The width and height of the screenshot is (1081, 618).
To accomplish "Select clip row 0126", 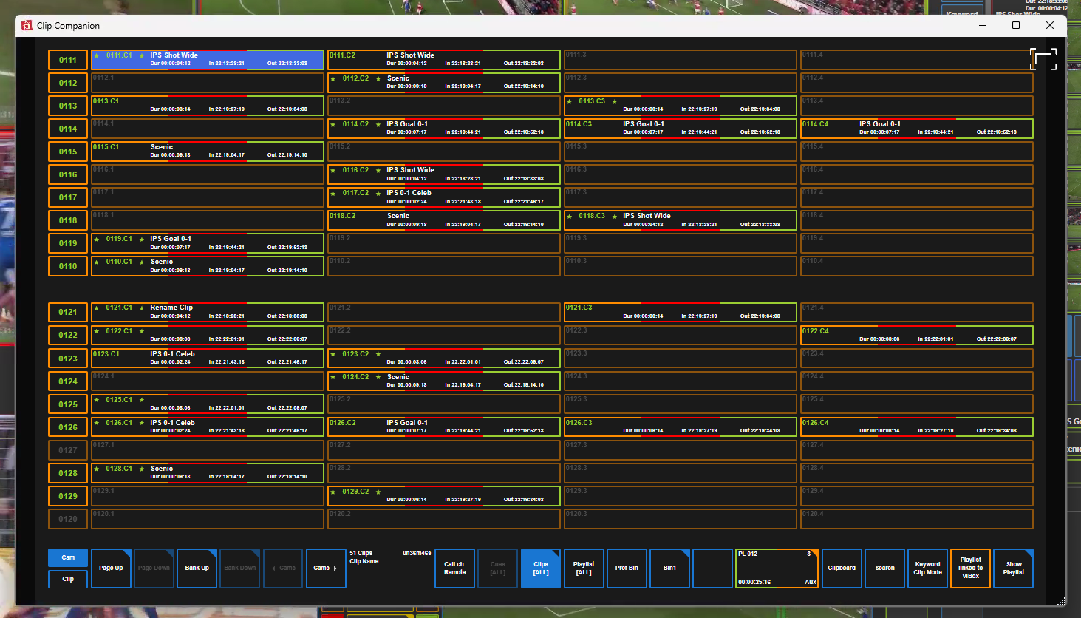I will pyautogui.click(x=68, y=427).
